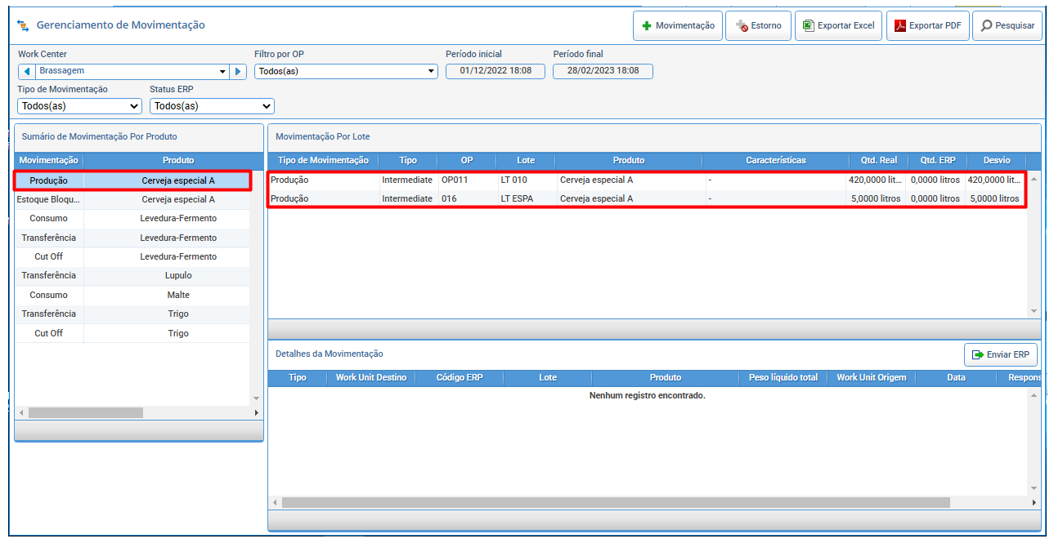Viewport: 1054px width, 543px height.
Task: Click the Estorno button
Action: (x=758, y=25)
